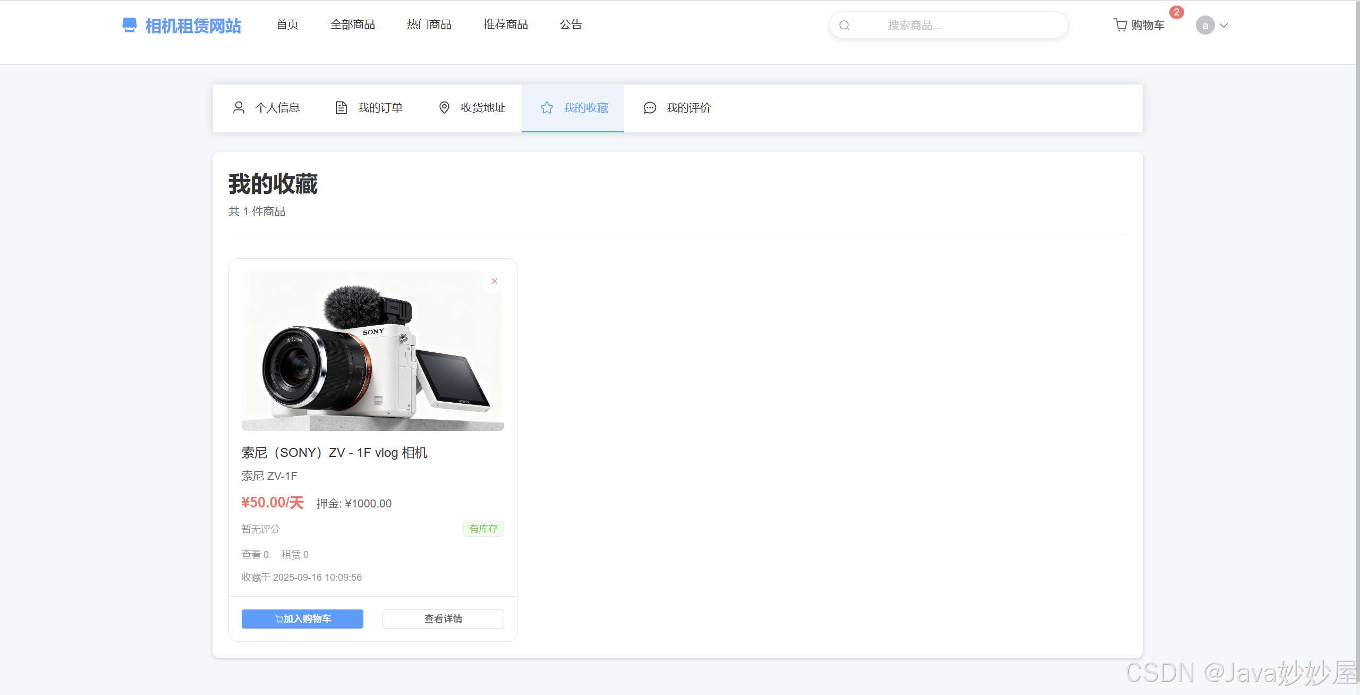Click the search magnifier icon

(x=844, y=25)
